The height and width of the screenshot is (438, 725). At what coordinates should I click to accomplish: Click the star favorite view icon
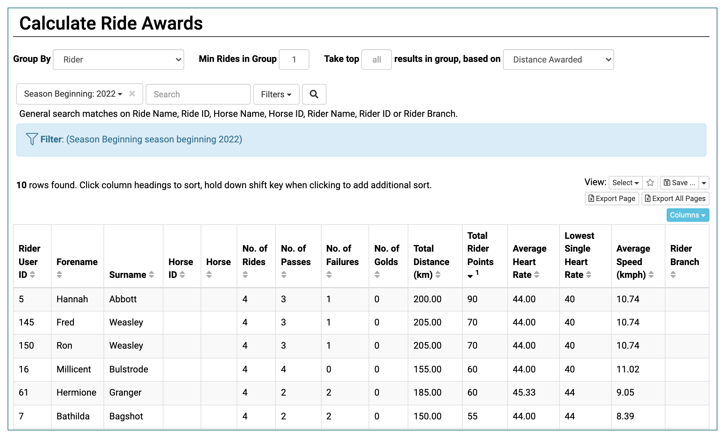coord(650,183)
